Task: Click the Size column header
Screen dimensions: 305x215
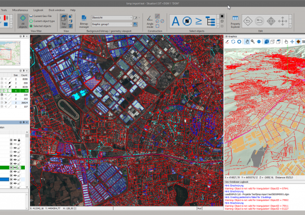Action: tap(15, 75)
